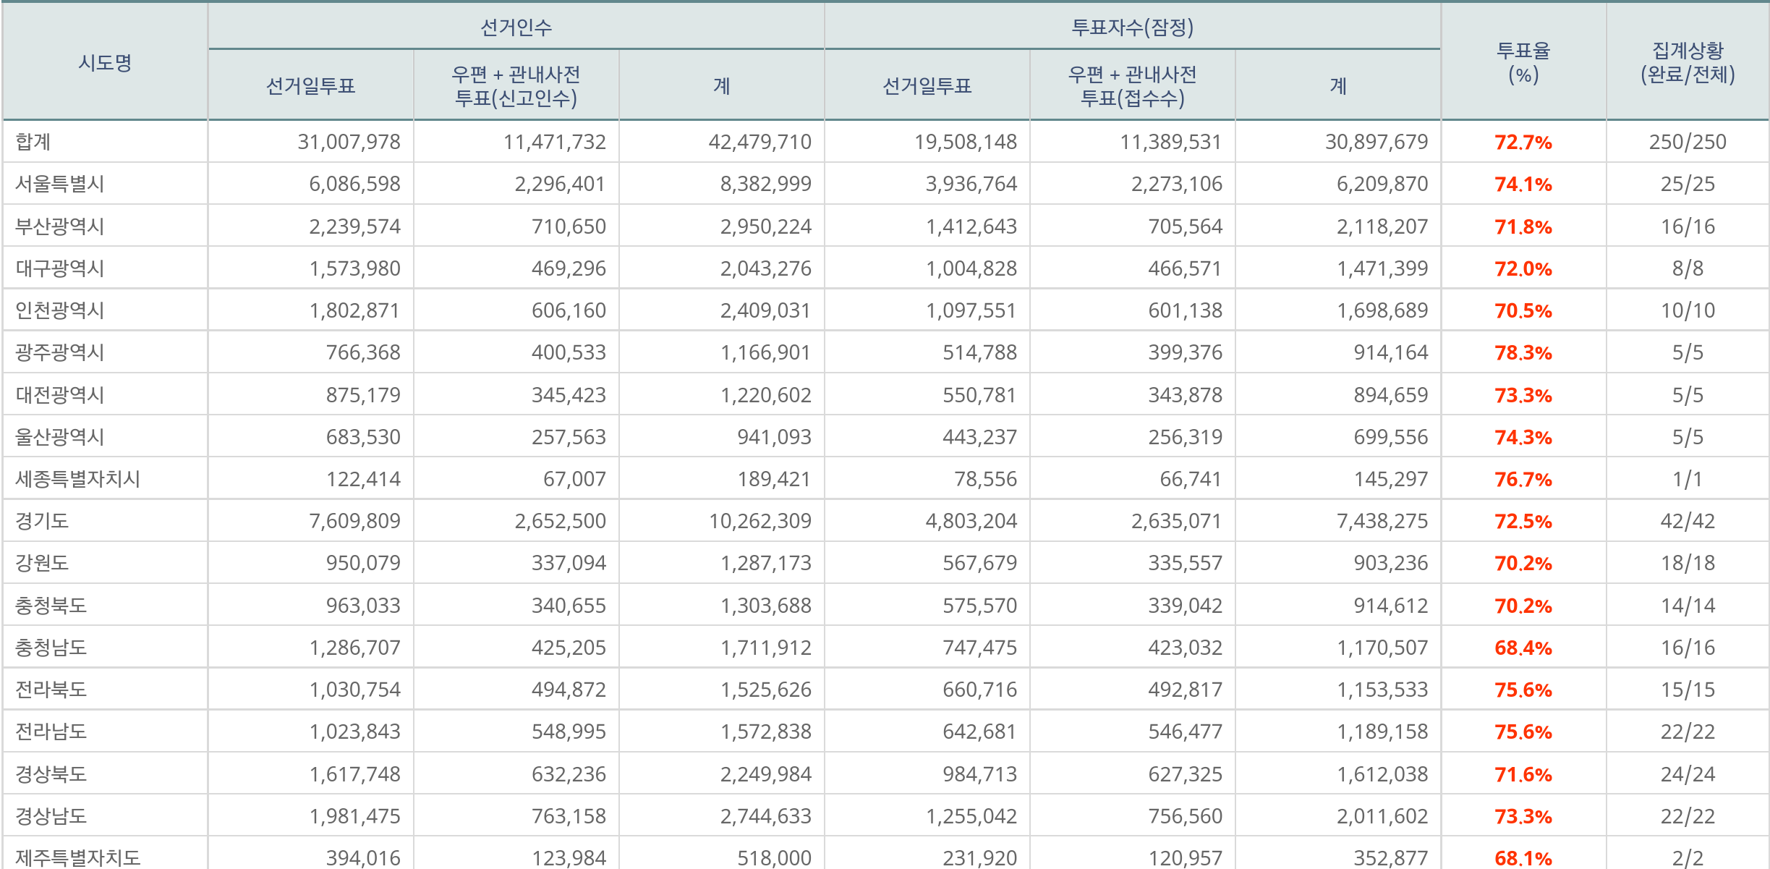Click the 강원도 tally status 18/18
Image resolution: width=1770 pixels, height=869 pixels.
[1687, 563]
